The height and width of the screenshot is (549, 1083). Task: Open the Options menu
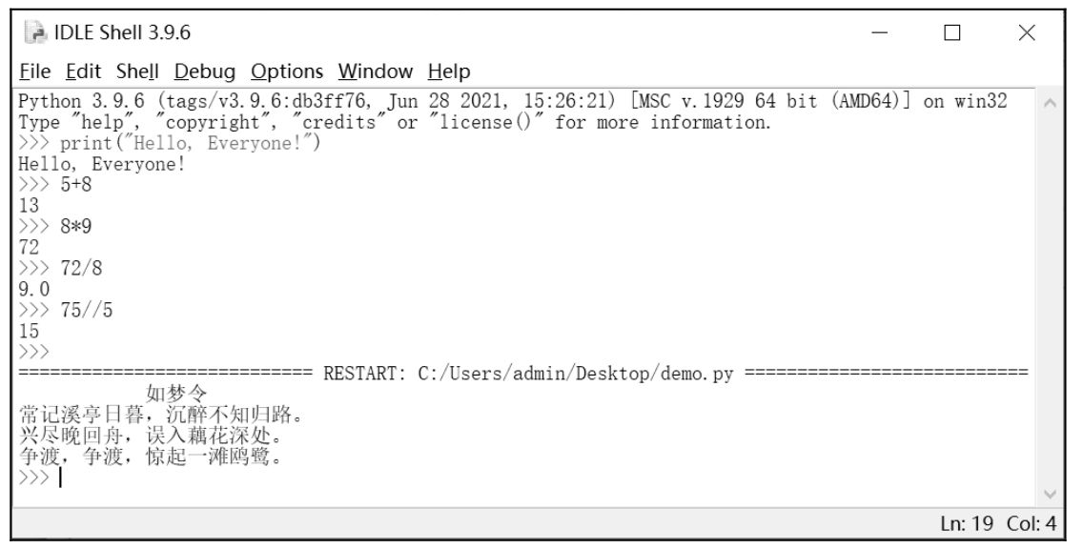coord(287,71)
